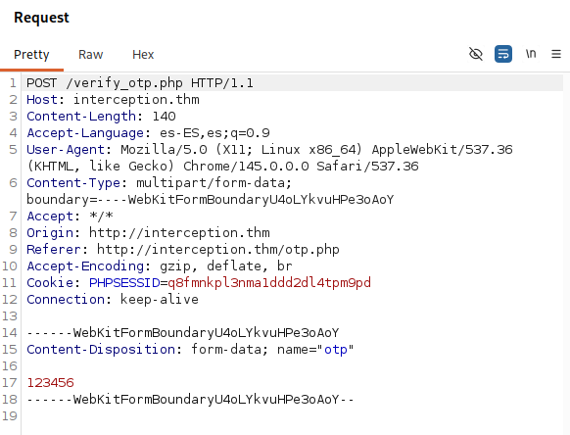Click the Accept-Encoding header line

(160, 266)
